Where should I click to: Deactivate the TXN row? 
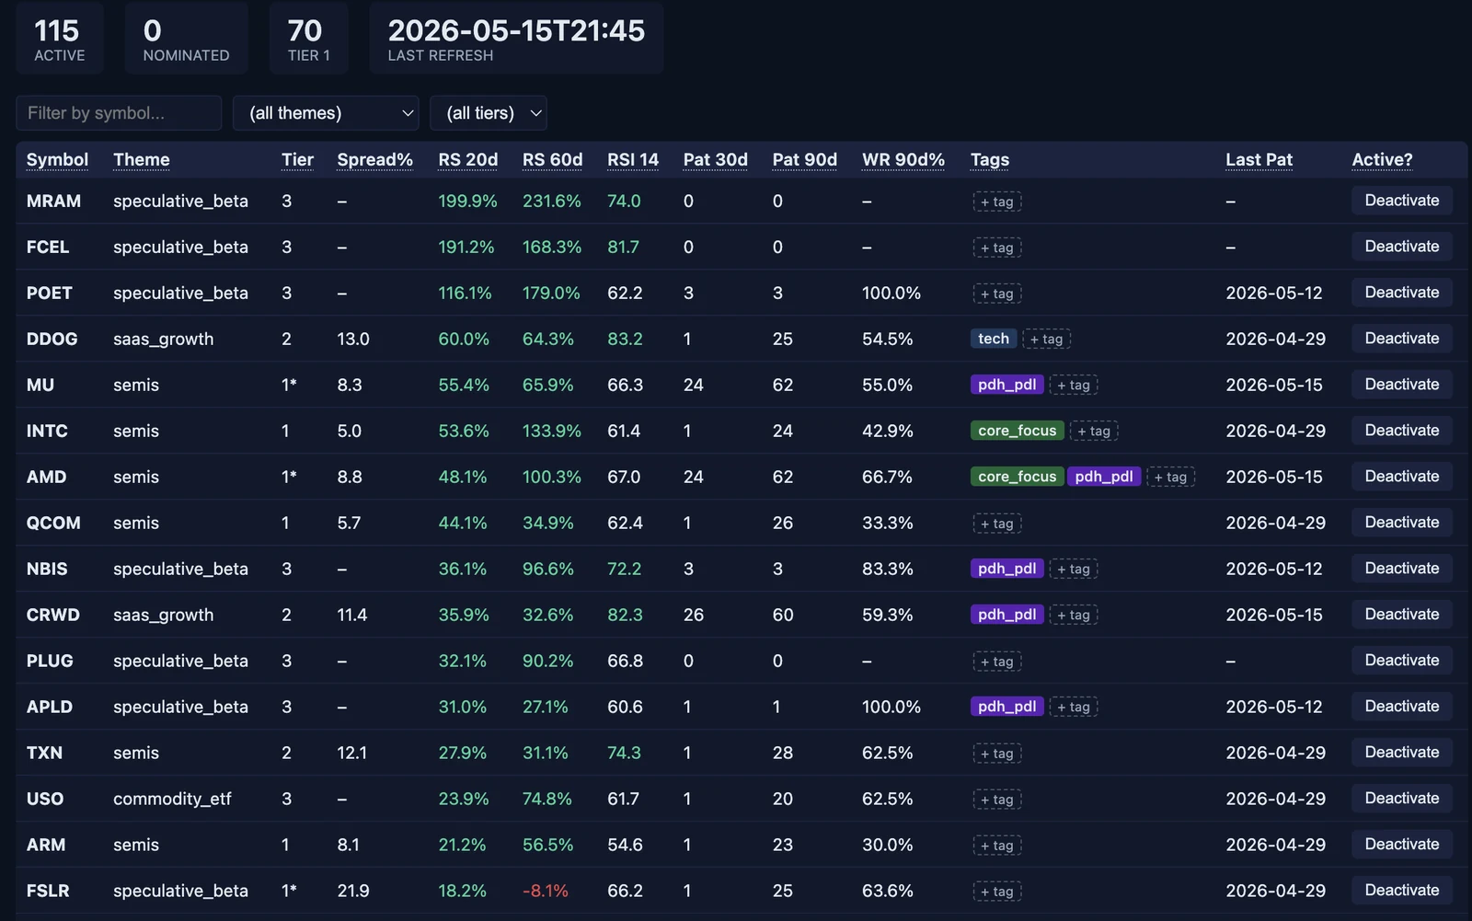(1401, 753)
